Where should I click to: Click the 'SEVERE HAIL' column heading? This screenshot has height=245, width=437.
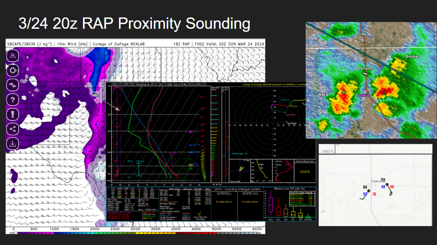(250, 194)
